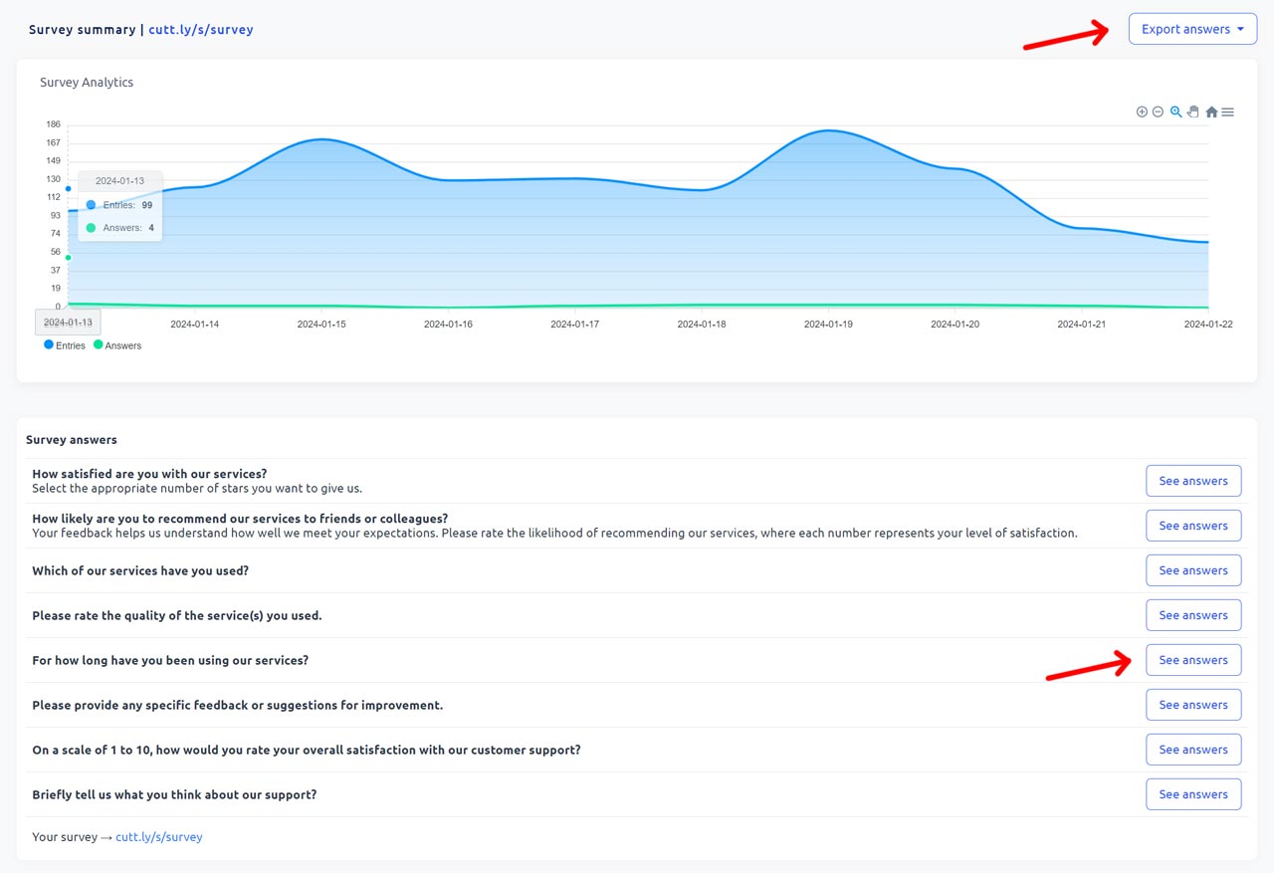
Task: See answers for services used question
Action: tap(1192, 569)
